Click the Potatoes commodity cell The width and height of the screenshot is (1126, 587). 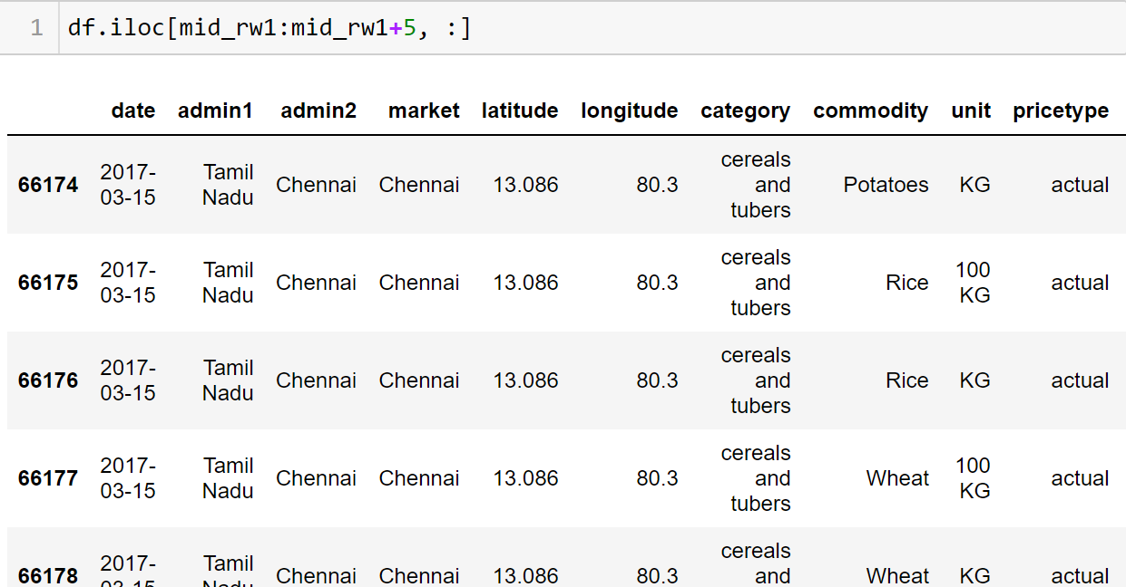coord(886,185)
